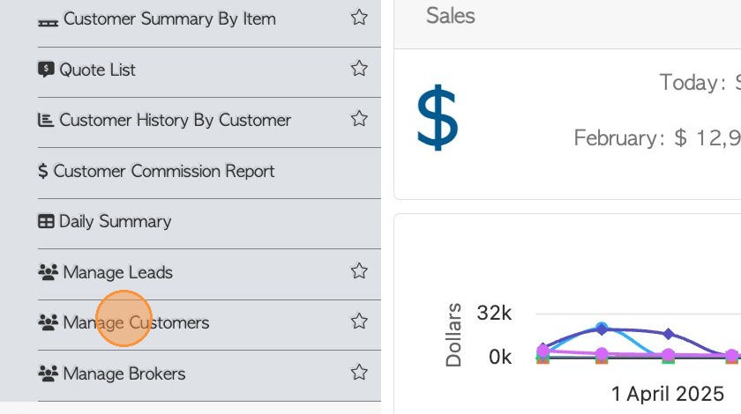Toggle favorite star for Manage Brokers
The image size is (741, 414).
tap(359, 373)
